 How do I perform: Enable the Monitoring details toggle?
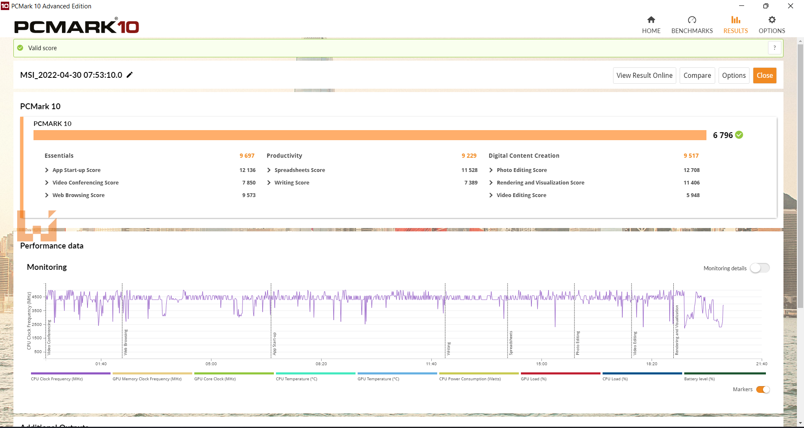760,268
